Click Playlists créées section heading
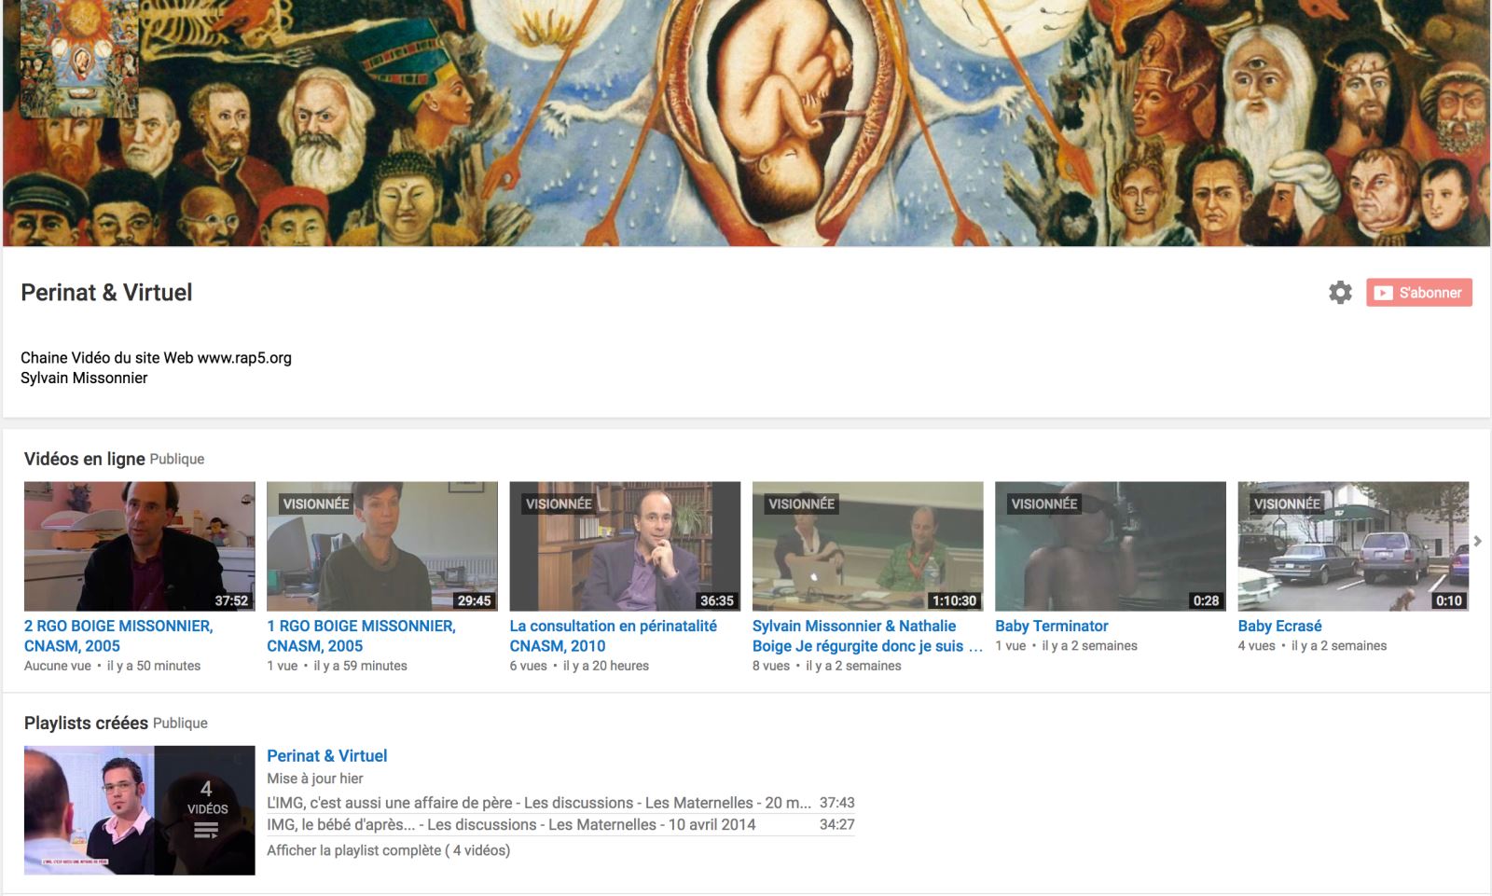The width and height of the screenshot is (1492, 896). pyautogui.click(x=86, y=723)
